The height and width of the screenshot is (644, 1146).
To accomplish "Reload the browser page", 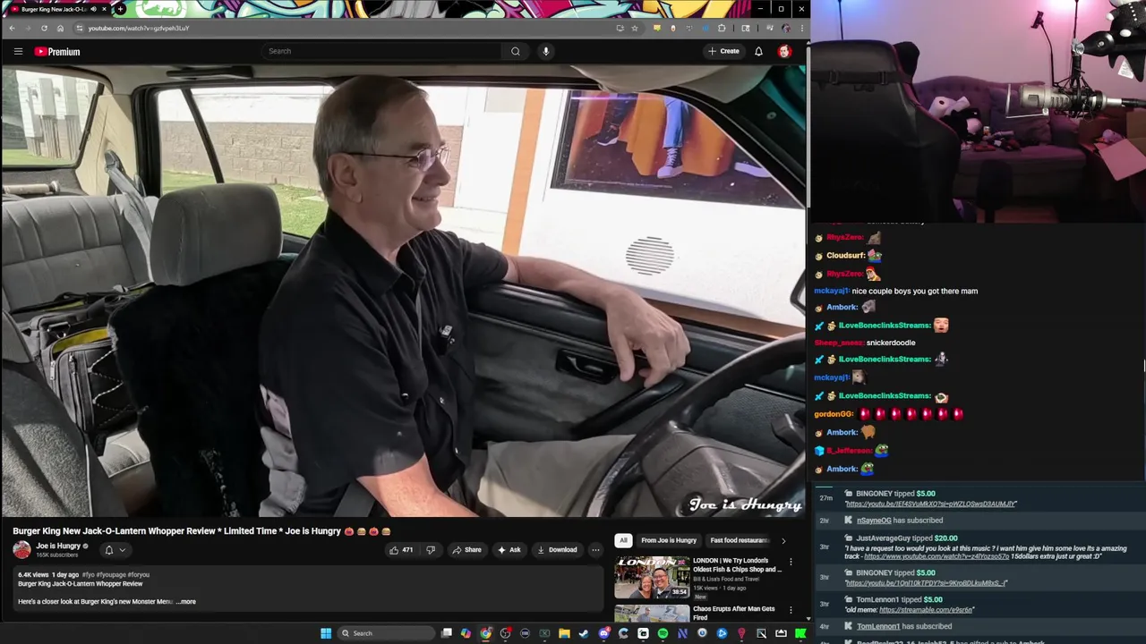I will point(44,28).
